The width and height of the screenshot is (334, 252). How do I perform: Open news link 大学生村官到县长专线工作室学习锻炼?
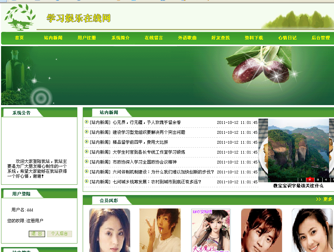149,152
